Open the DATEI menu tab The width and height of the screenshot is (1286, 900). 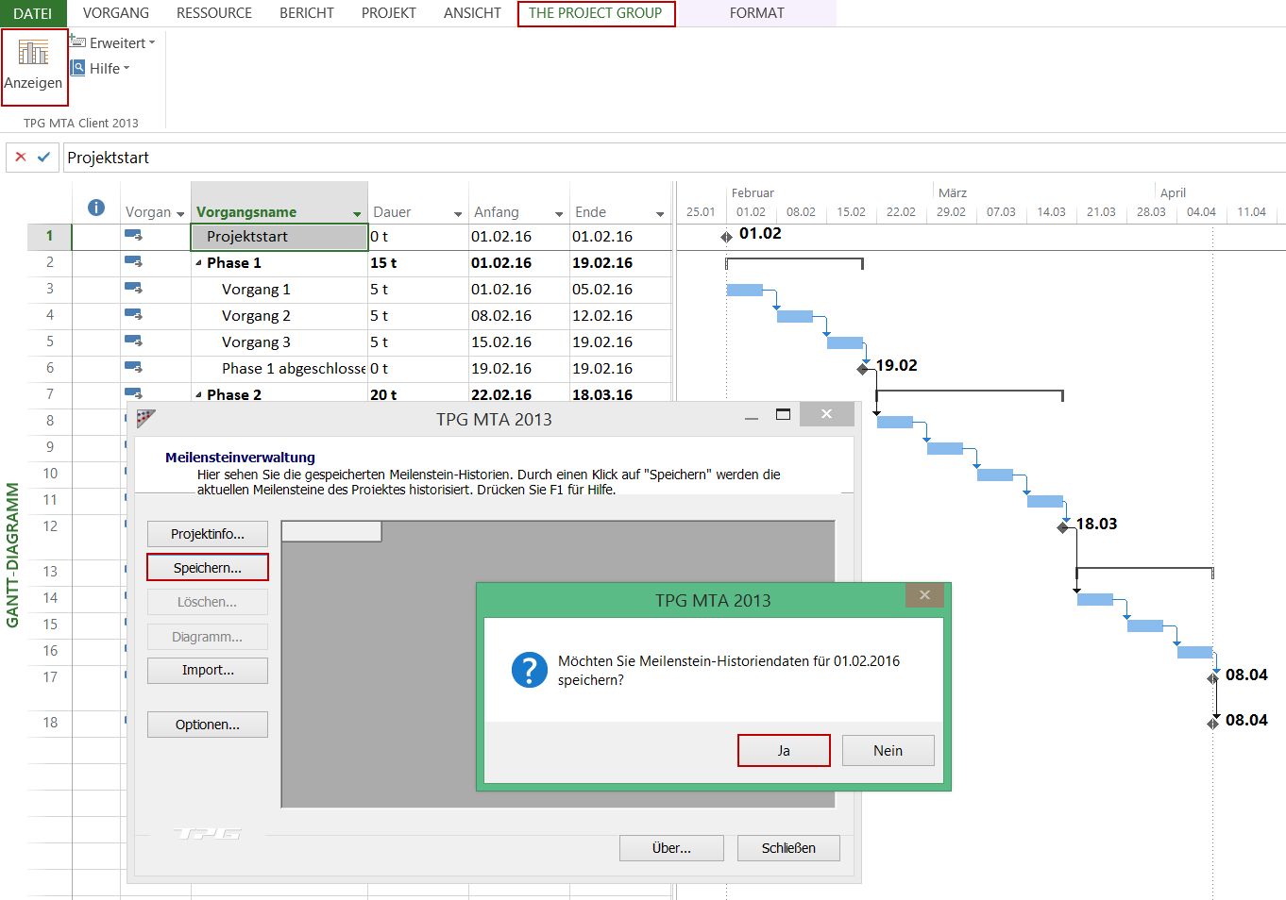click(32, 13)
